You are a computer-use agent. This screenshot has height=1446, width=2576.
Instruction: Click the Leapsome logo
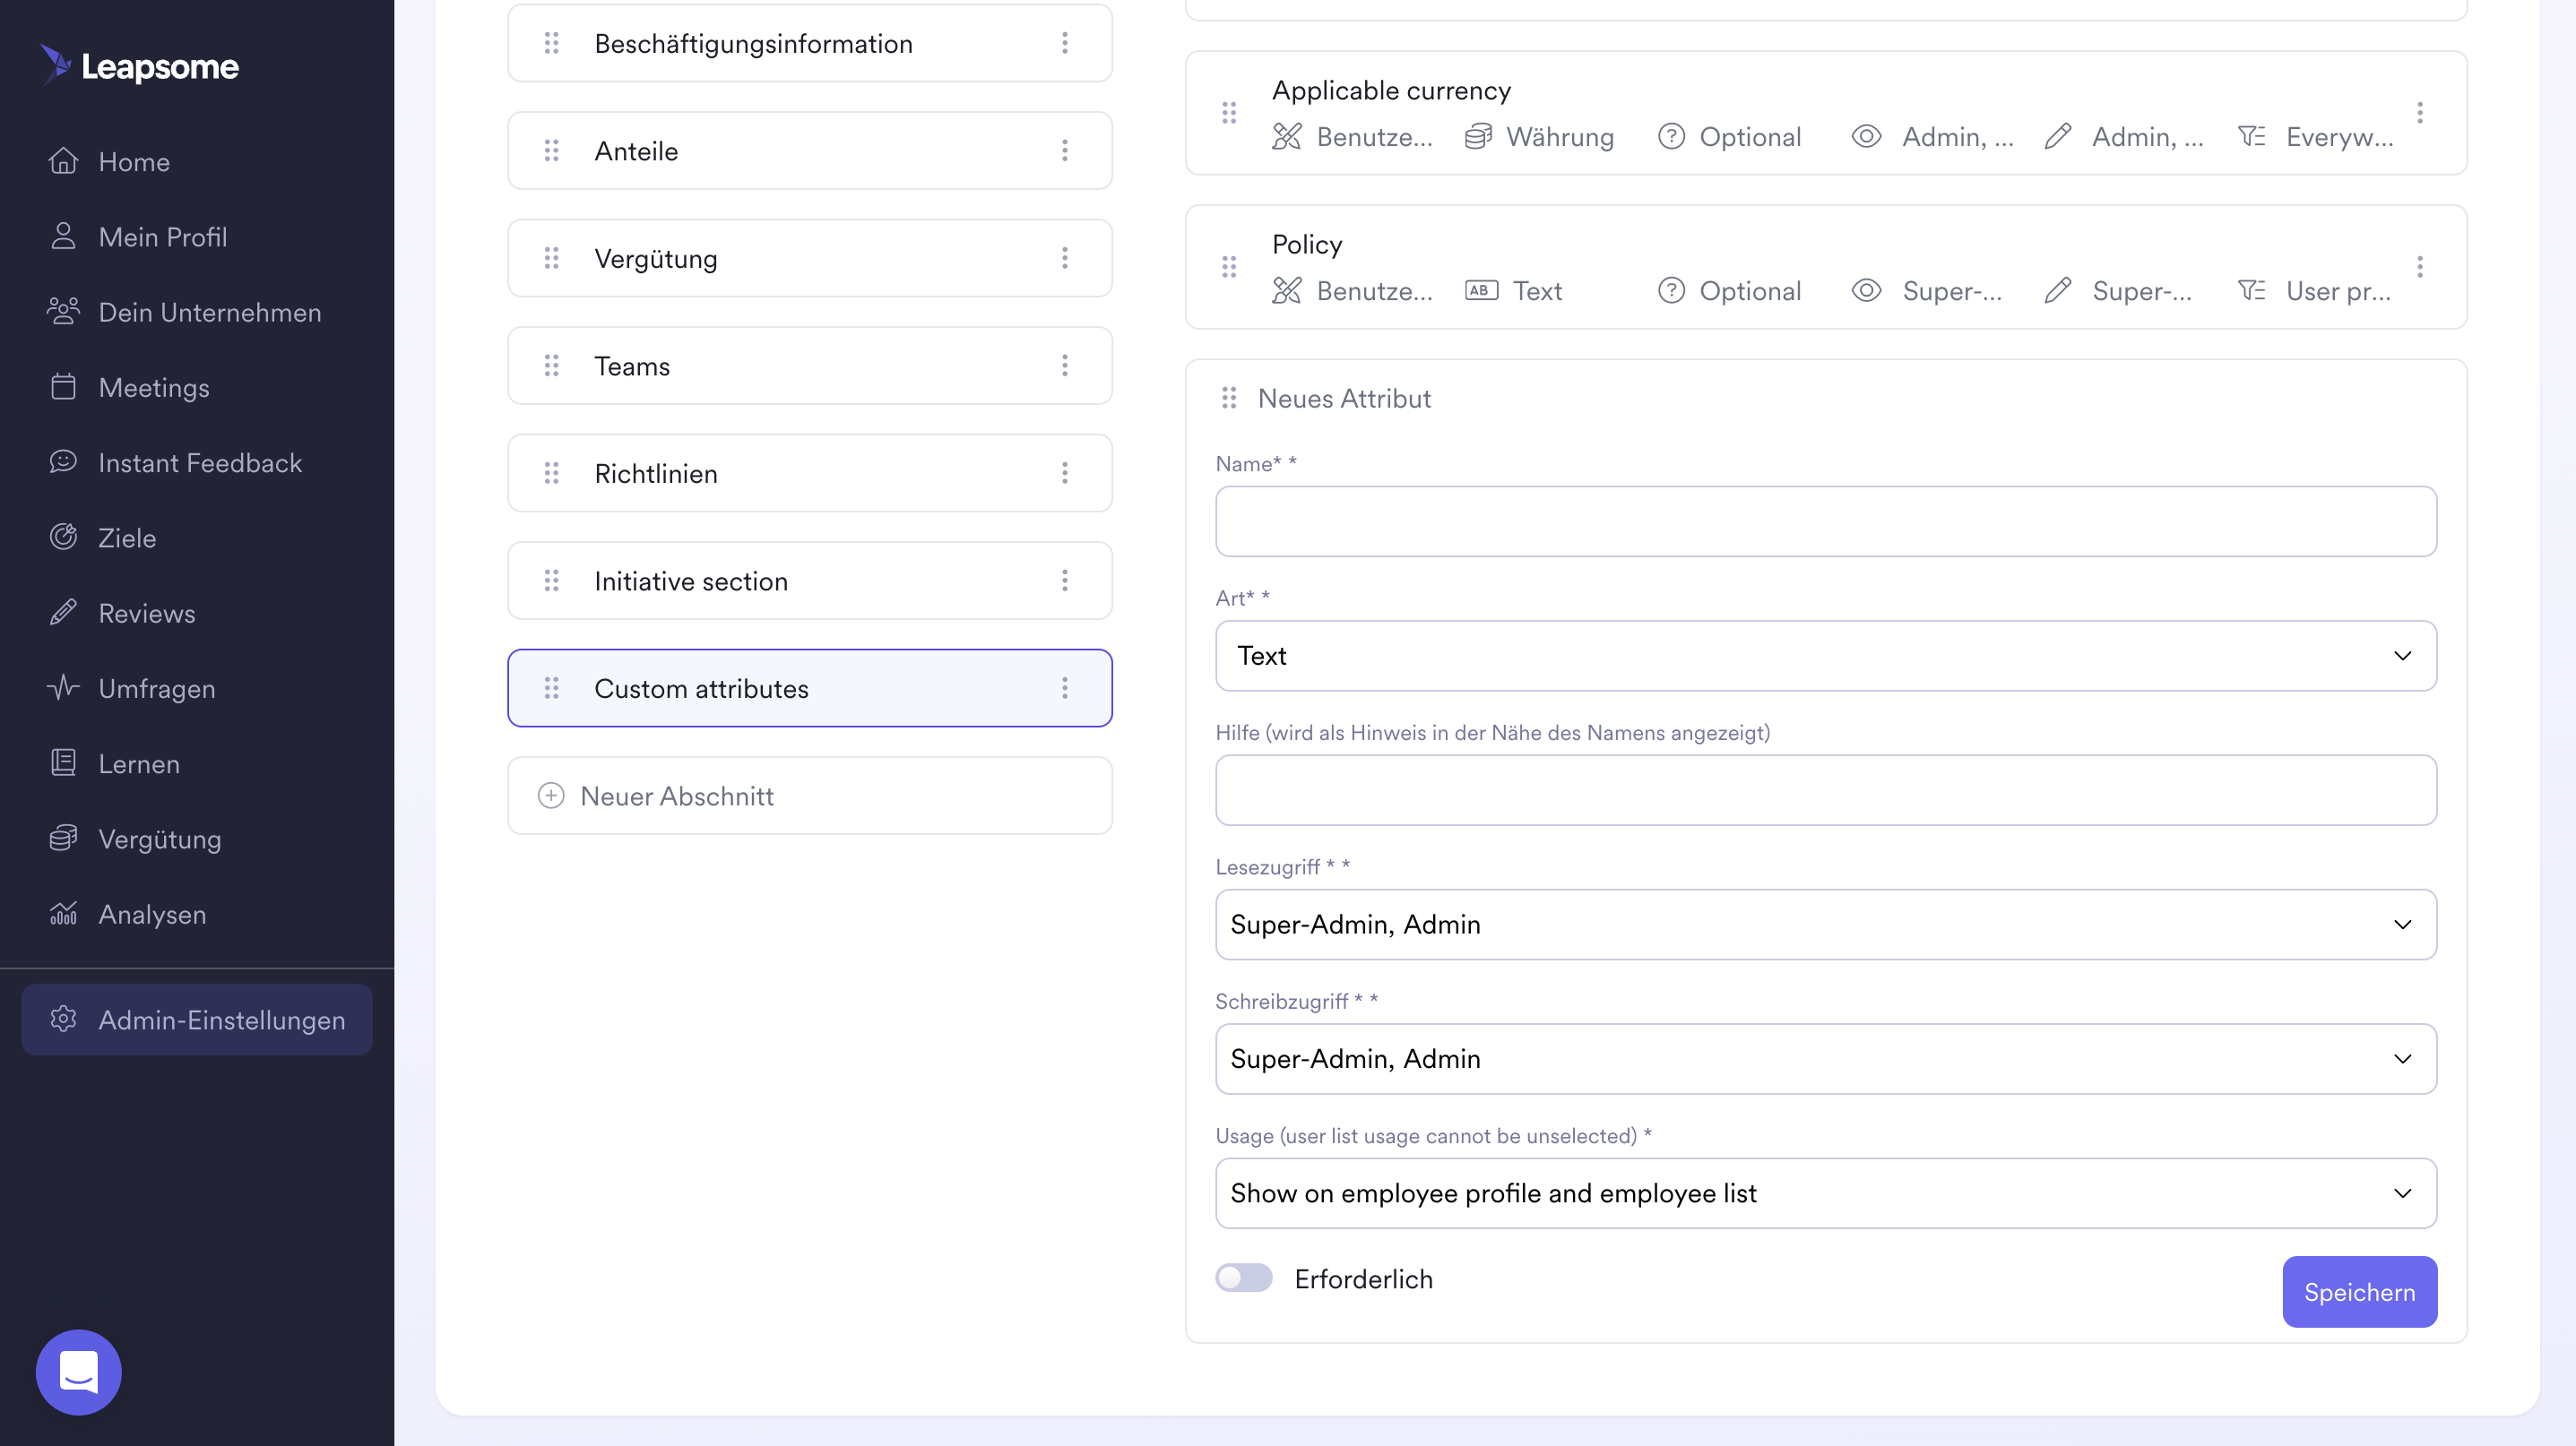tap(139, 66)
